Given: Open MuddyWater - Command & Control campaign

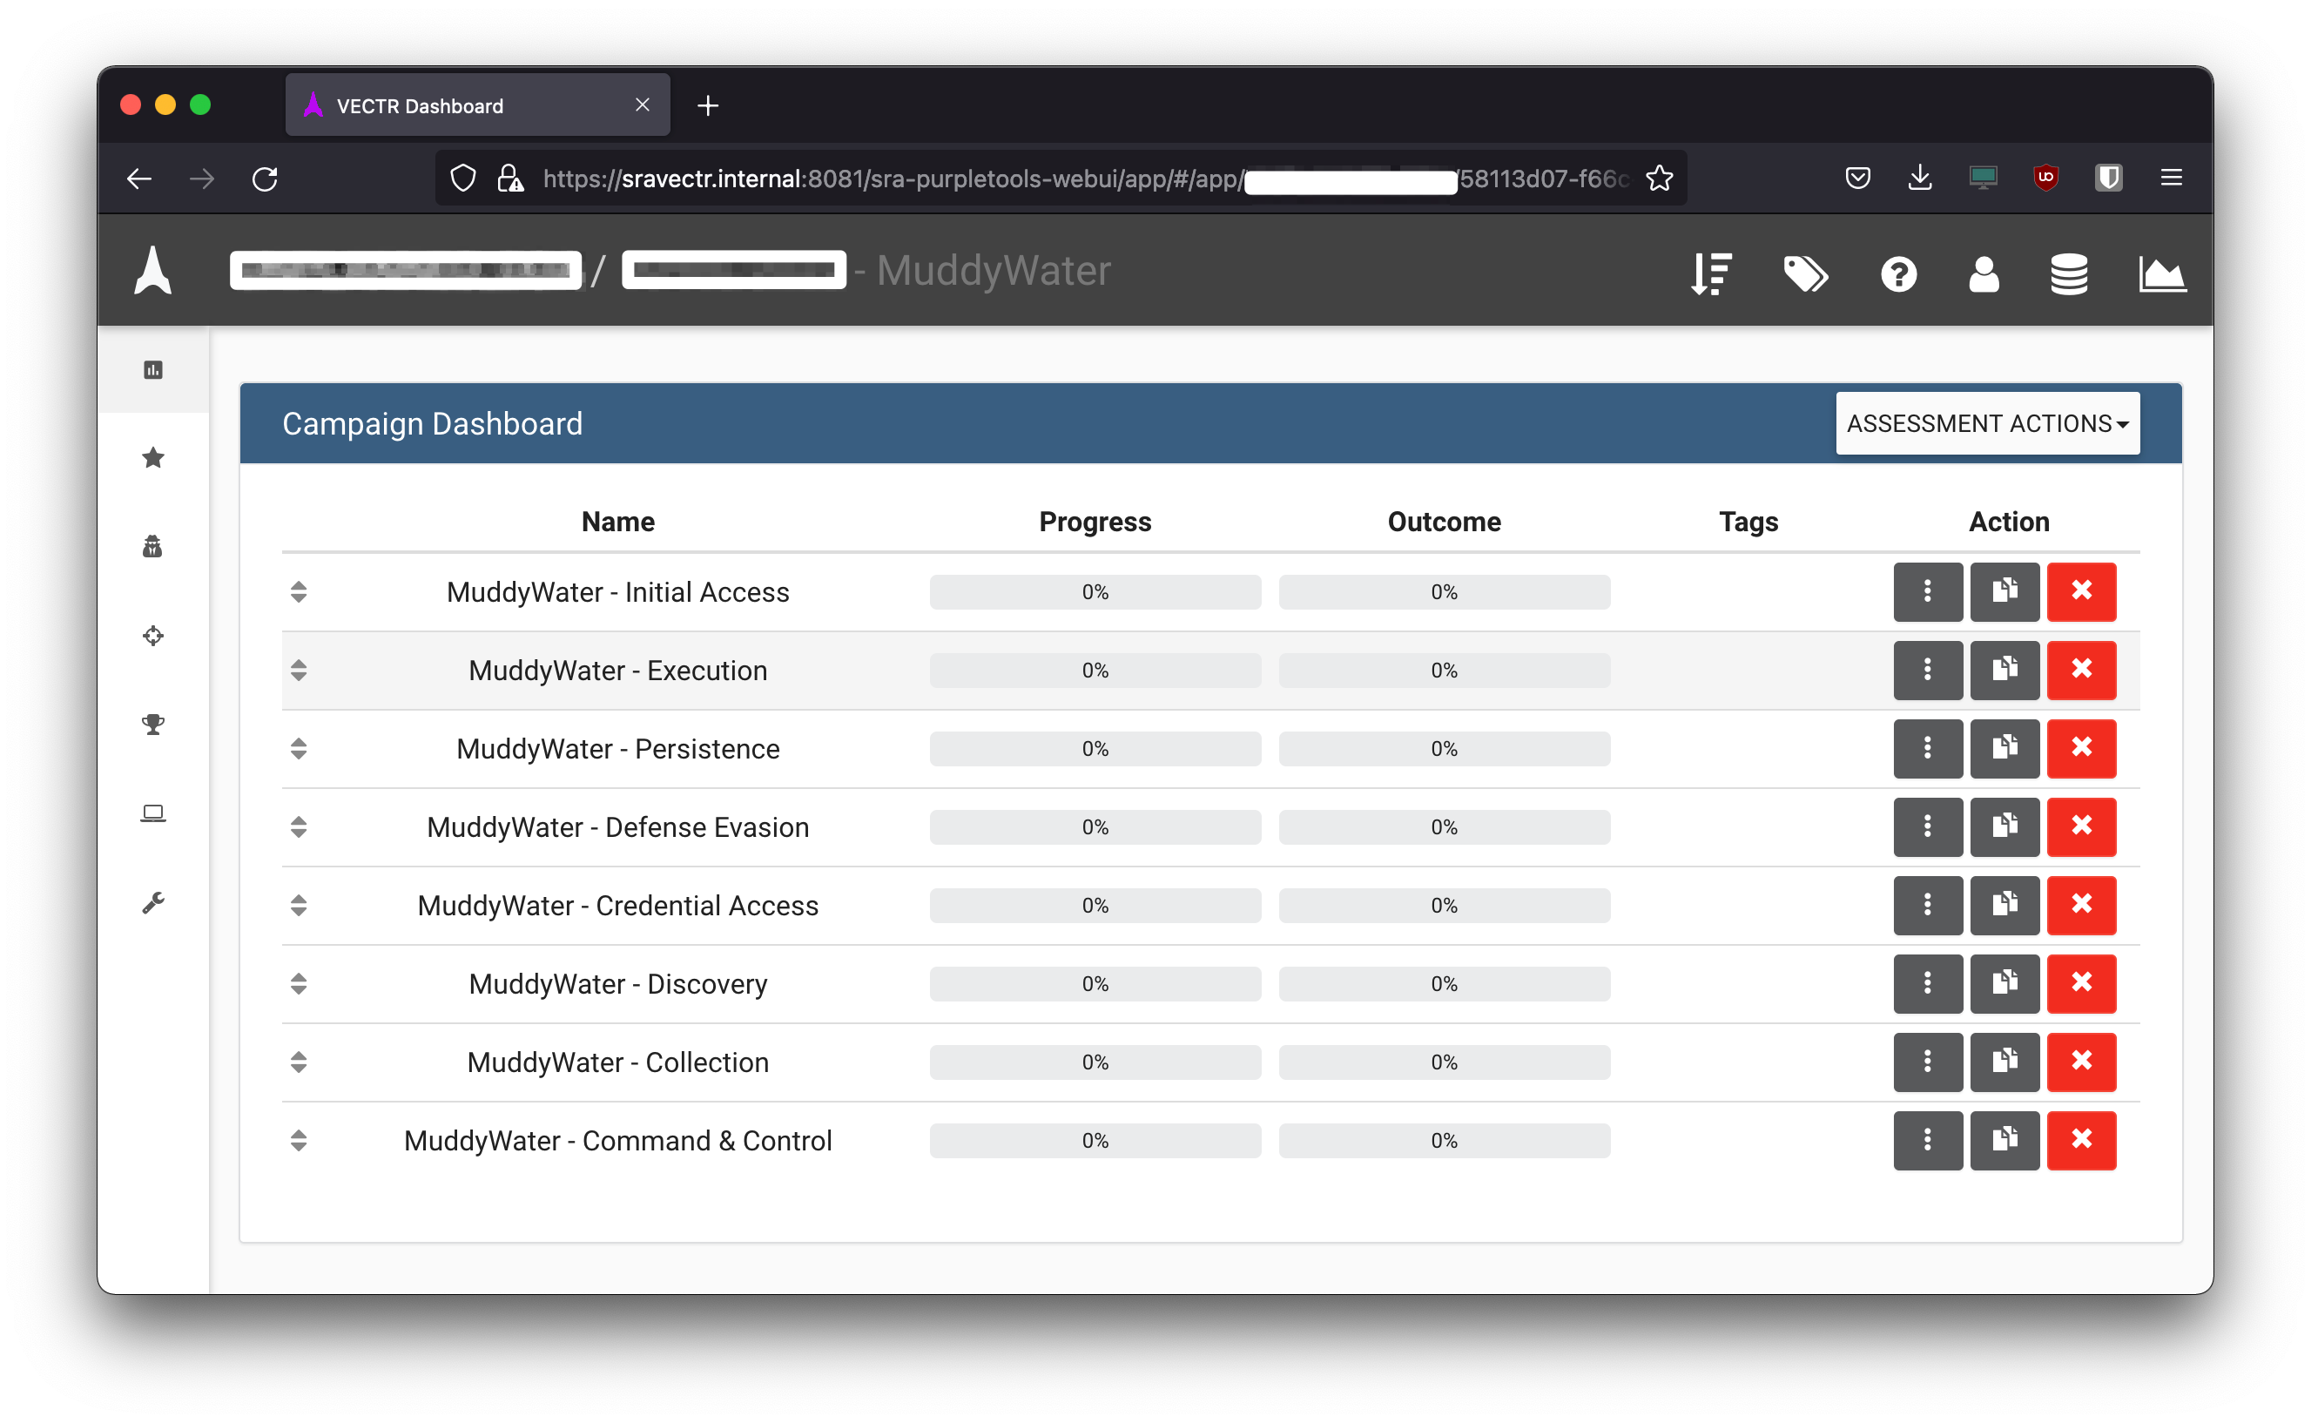Looking at the screenshot, I should point(617,1140).
